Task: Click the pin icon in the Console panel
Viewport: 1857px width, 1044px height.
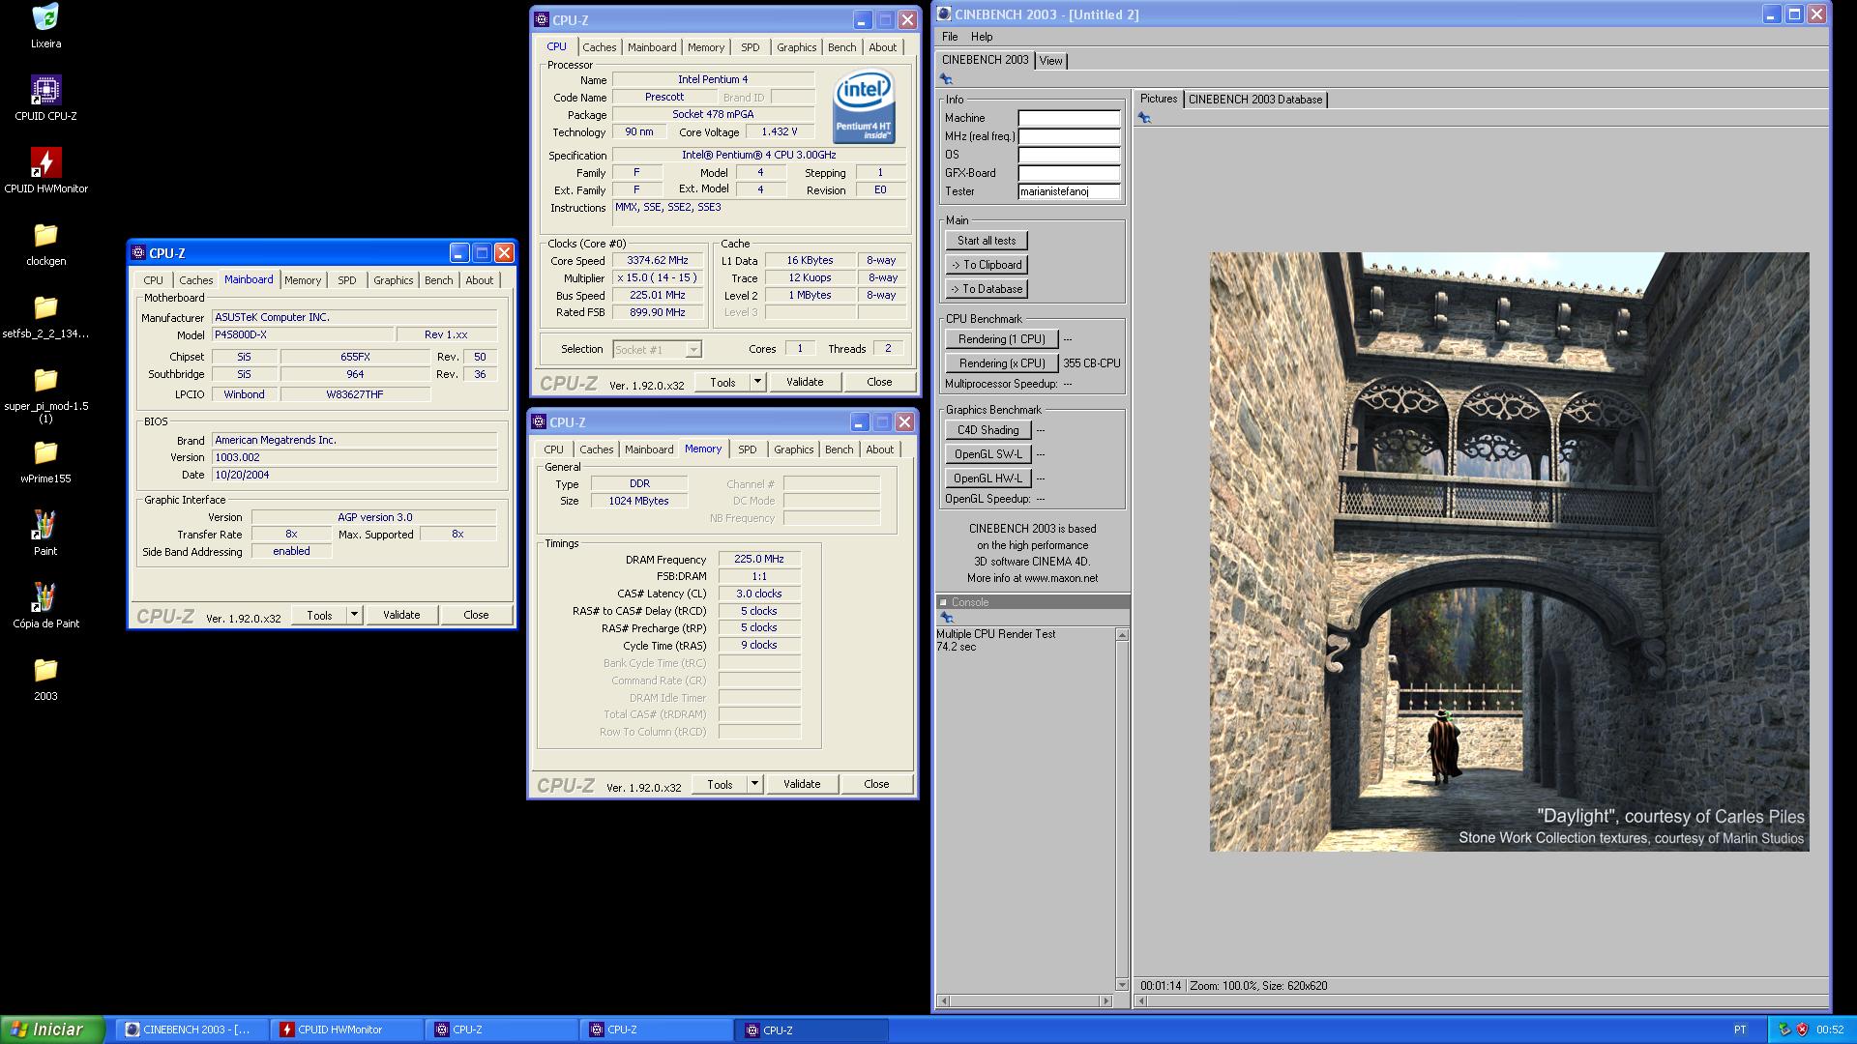Action: click(x=946, y=618)
